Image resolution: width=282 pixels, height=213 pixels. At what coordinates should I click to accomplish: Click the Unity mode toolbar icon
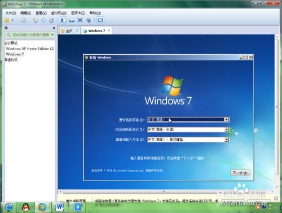(x=89, y=20)
